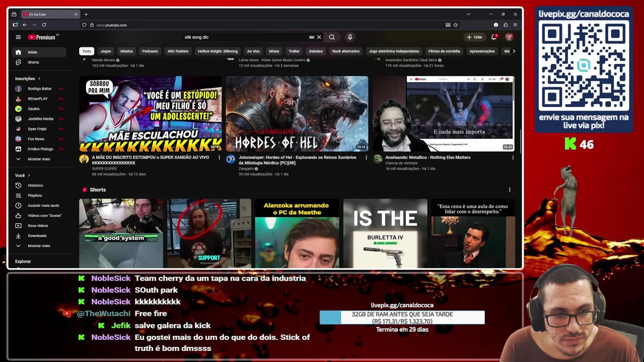Select the Ao vivo filter chip

(x=253, y=51)
